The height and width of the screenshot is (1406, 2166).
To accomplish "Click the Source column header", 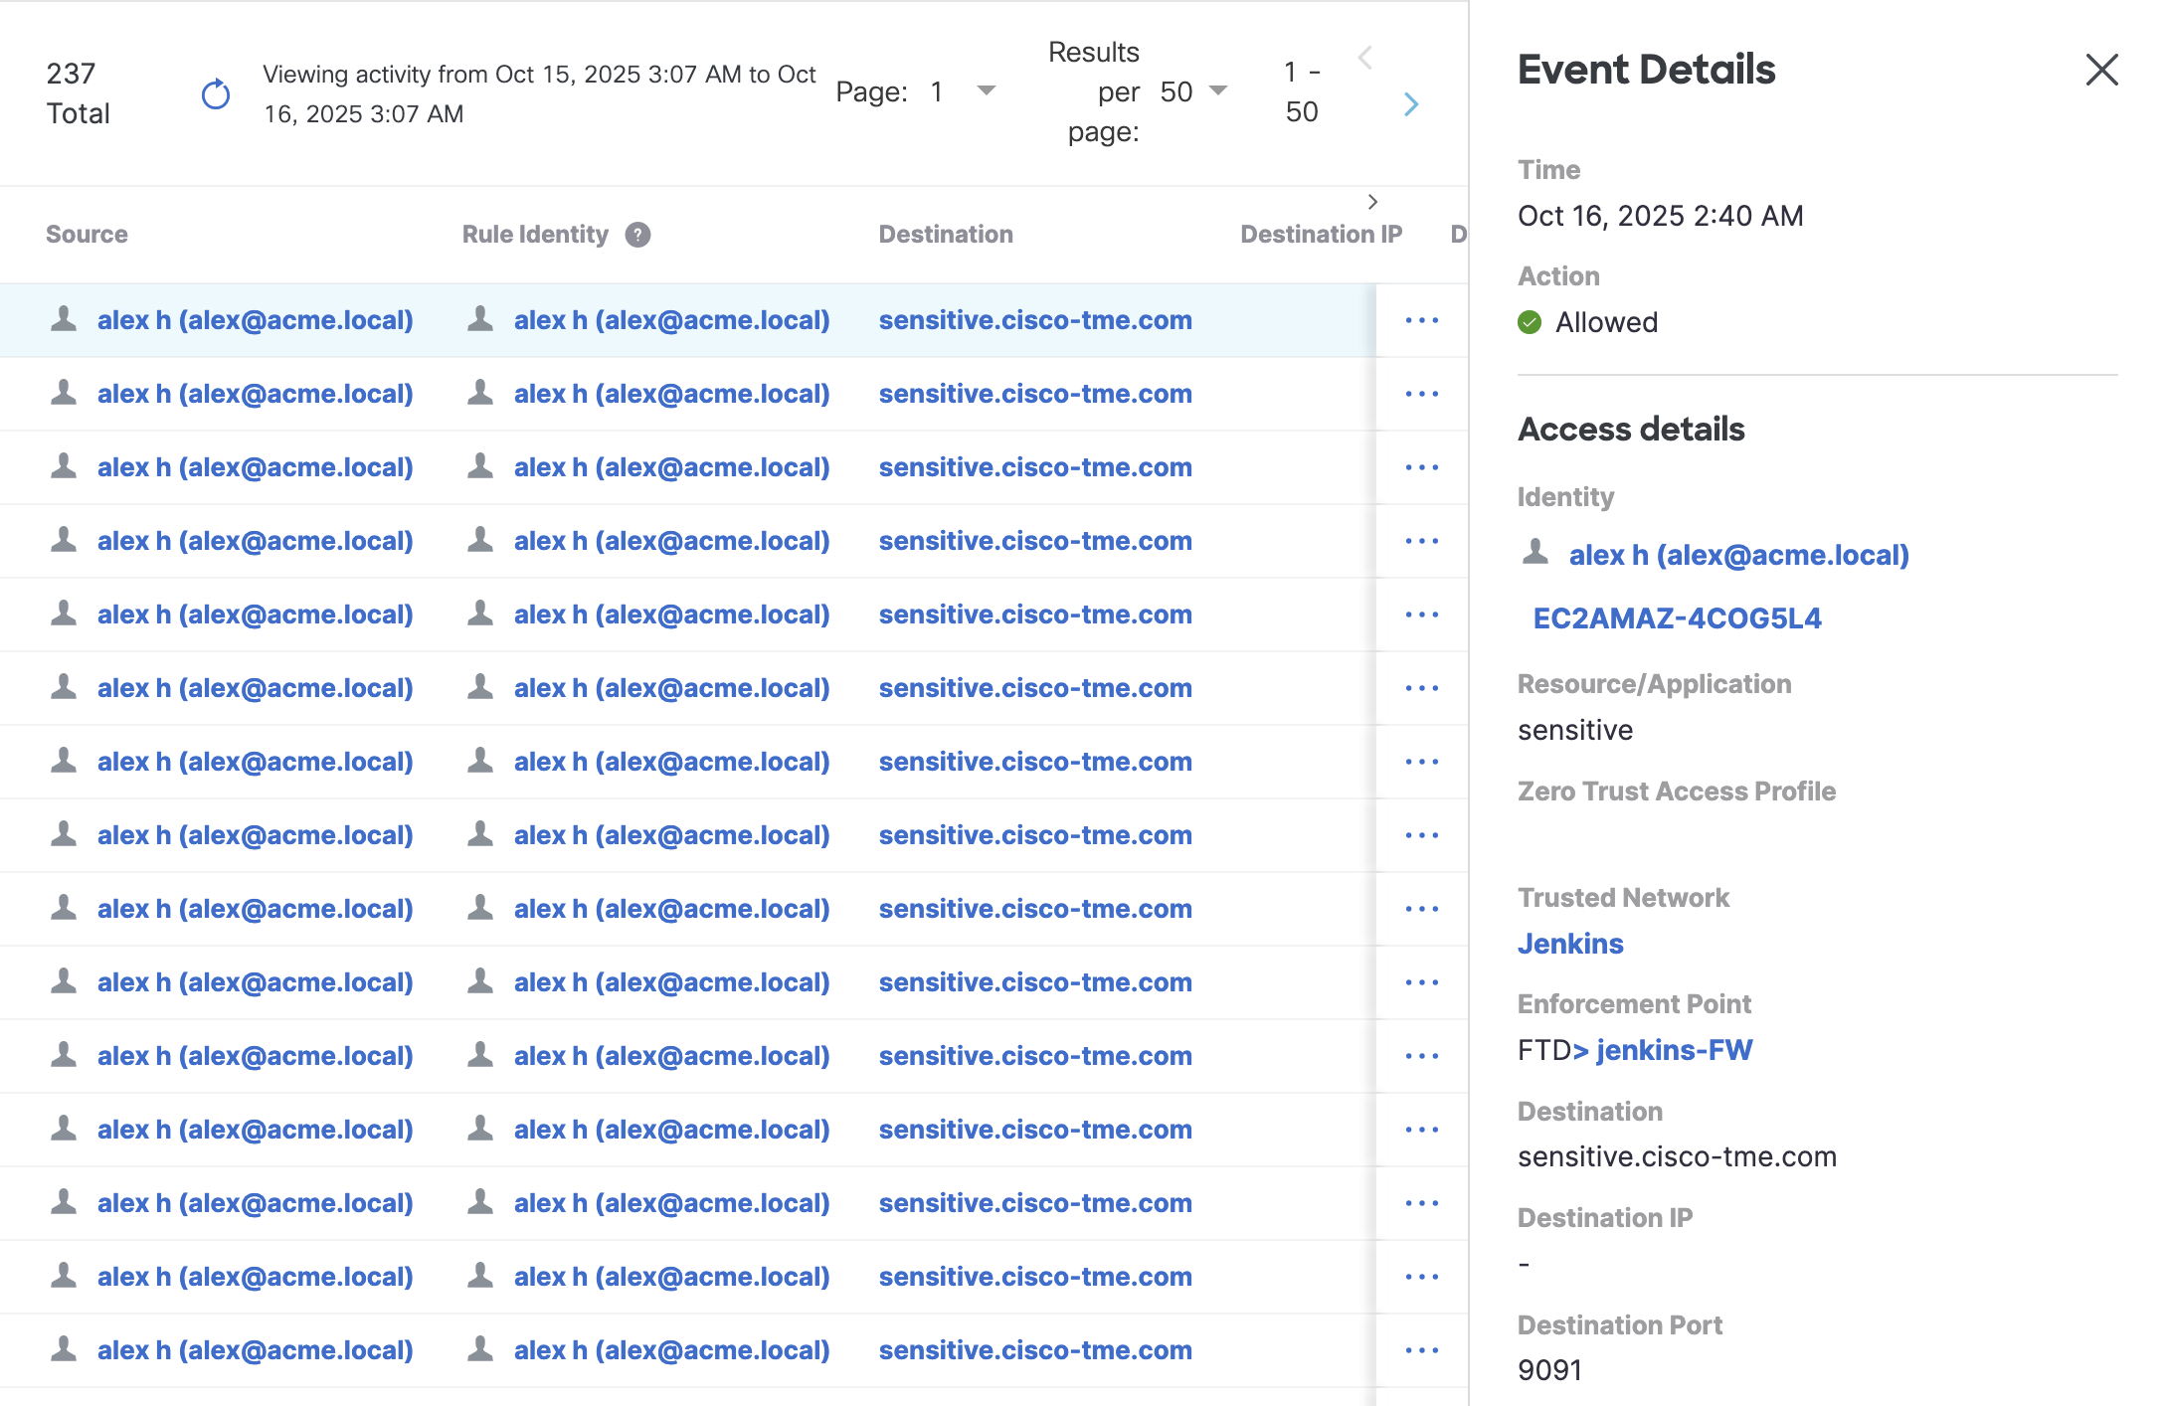I will click(87, 235).
